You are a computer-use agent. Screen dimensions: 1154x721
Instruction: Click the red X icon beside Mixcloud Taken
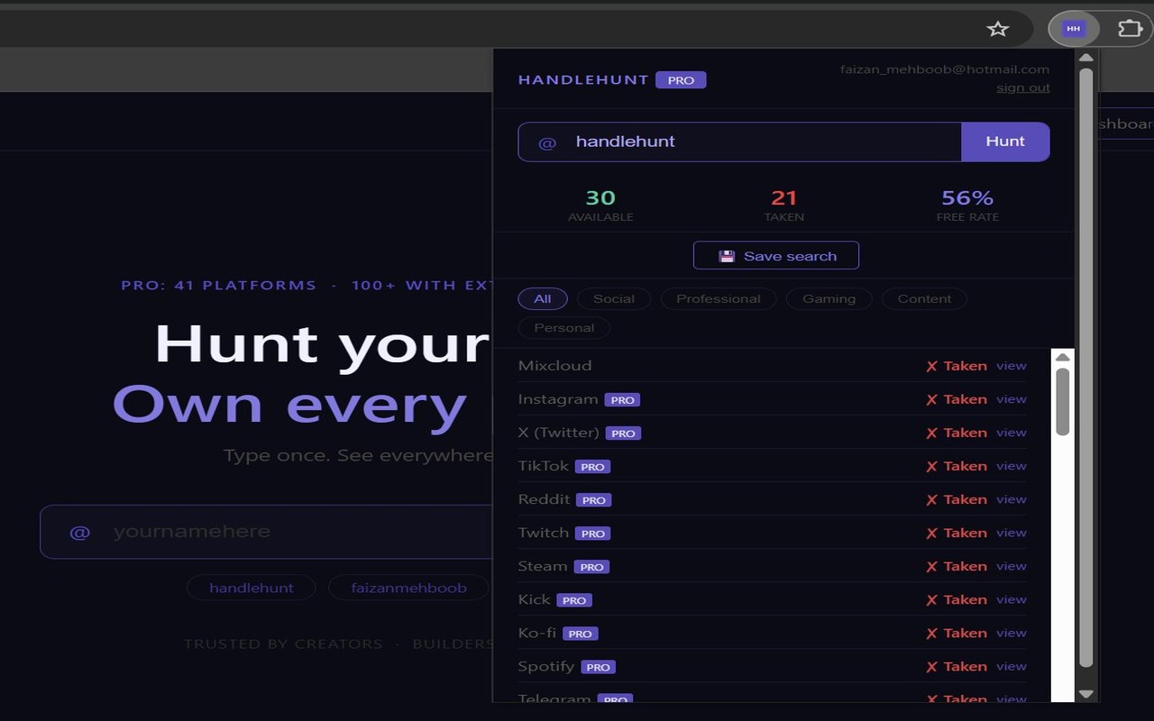click(x=932, y=366)
